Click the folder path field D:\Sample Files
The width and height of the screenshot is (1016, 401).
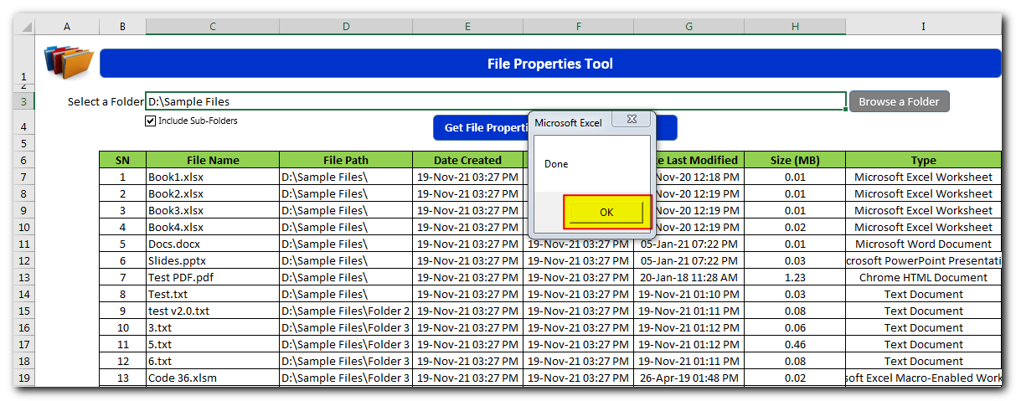point(496,101)
